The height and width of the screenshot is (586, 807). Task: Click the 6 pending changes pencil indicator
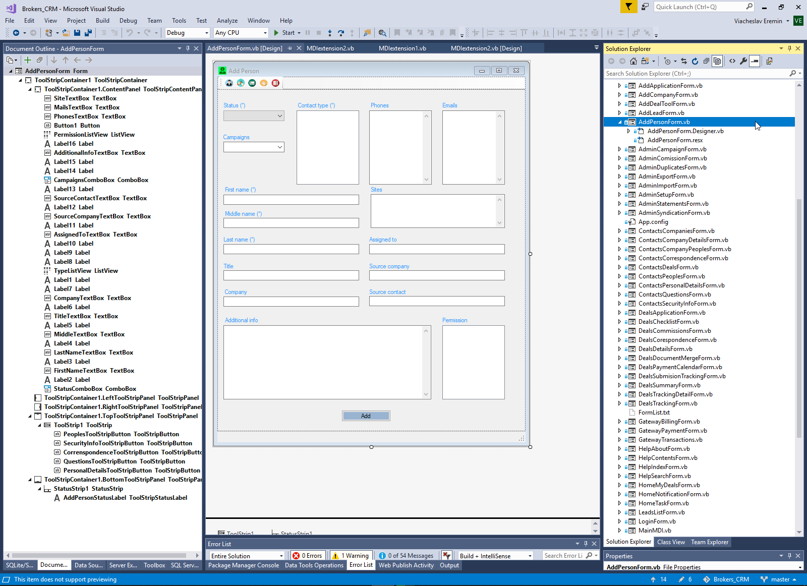685,579
